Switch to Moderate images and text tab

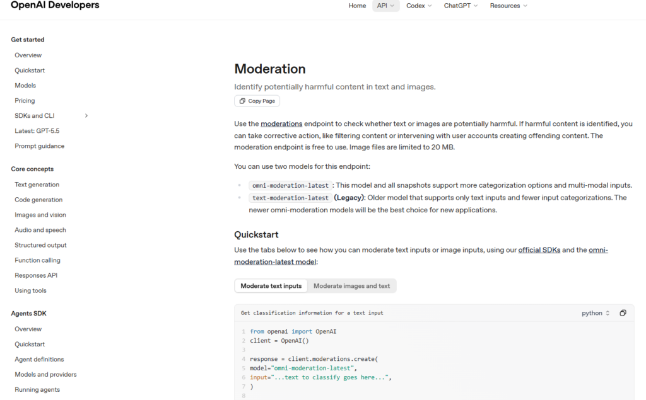(x=351, y=286)
